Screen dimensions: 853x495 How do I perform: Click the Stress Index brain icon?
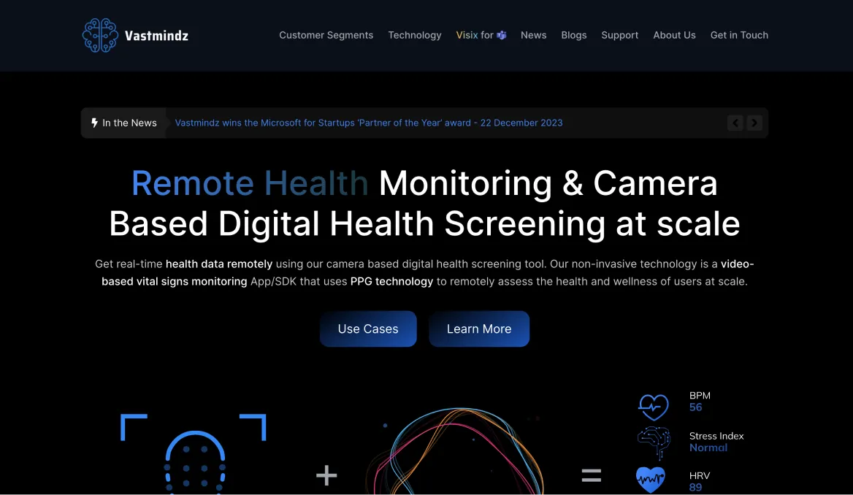tap(654, 442)
